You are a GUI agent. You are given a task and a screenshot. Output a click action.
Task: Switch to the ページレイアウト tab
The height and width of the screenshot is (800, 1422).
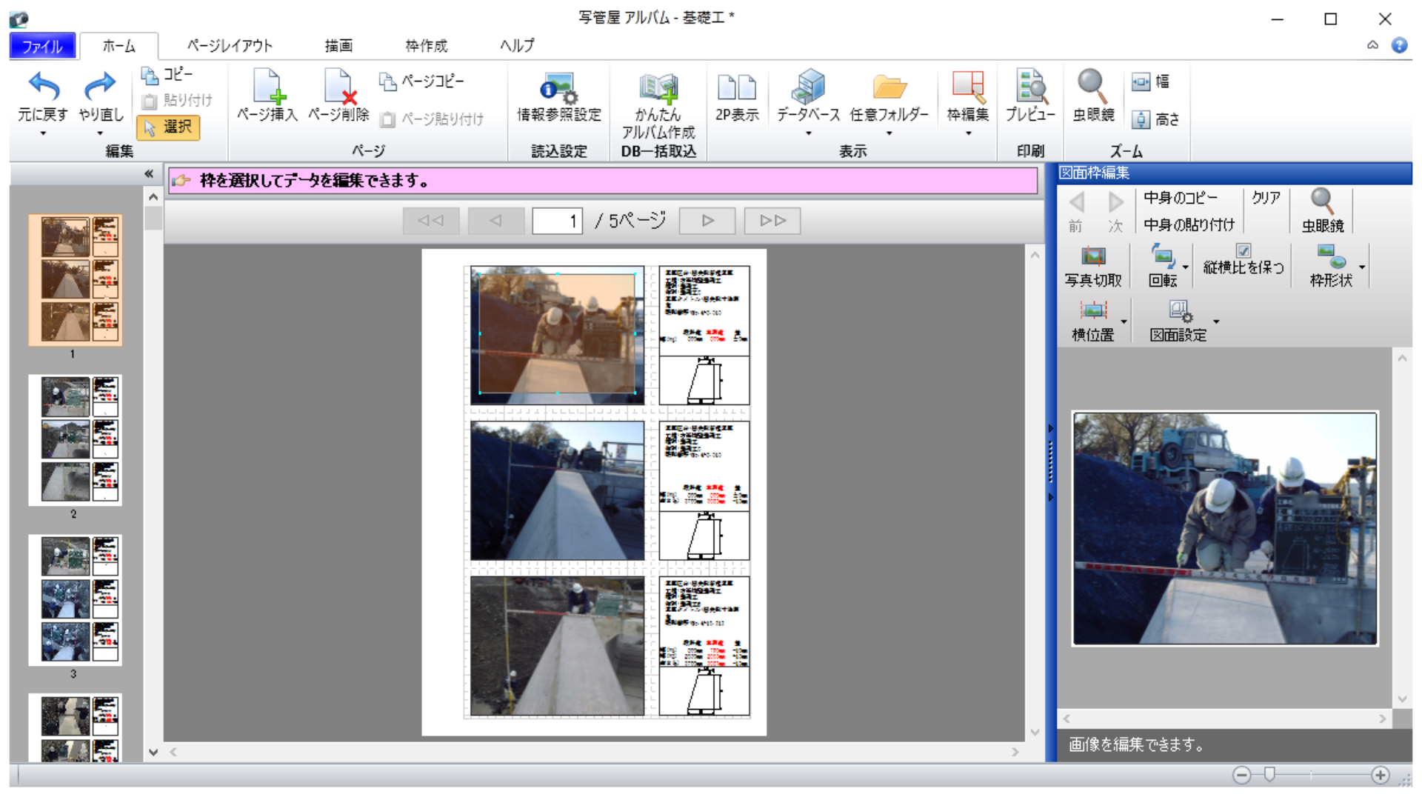pos(230,46)
